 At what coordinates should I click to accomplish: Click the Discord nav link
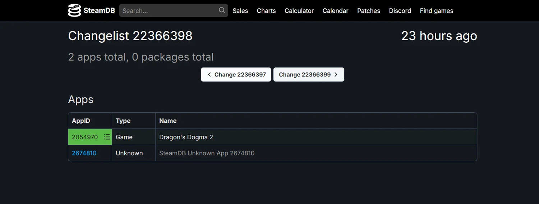coord(400,11)
